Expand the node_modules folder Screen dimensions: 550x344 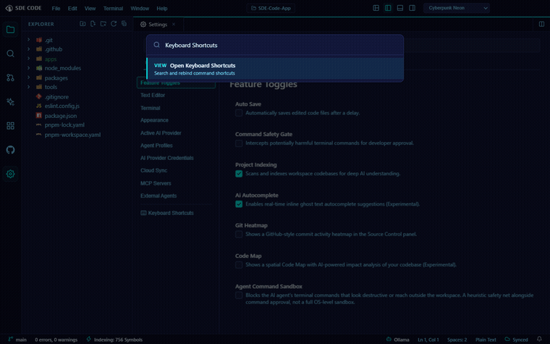point(29,68)
